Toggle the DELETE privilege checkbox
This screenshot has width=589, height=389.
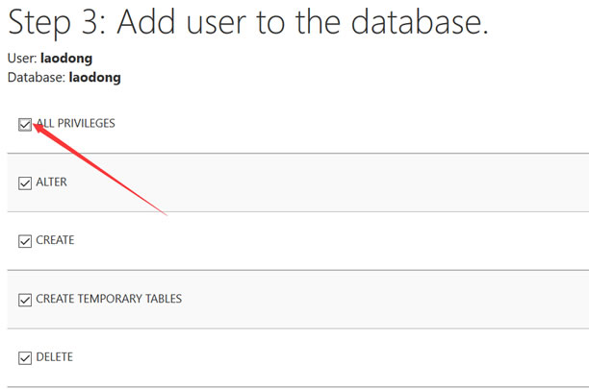(25, 358)
